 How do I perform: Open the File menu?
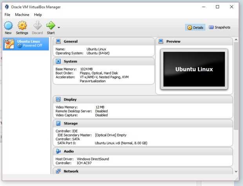(x=7, y=15)
